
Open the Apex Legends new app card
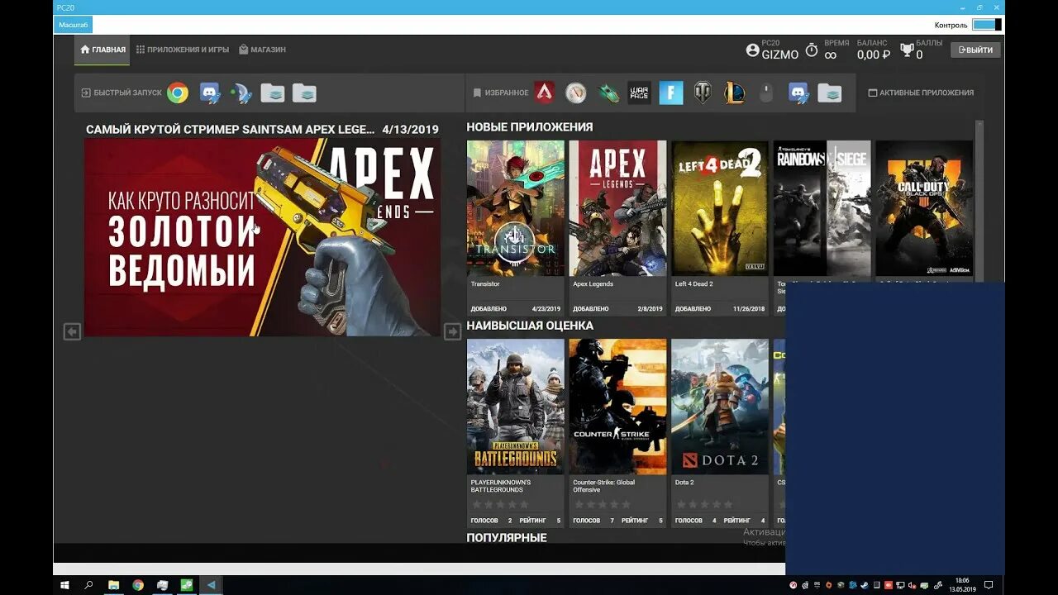click(617, 227)
